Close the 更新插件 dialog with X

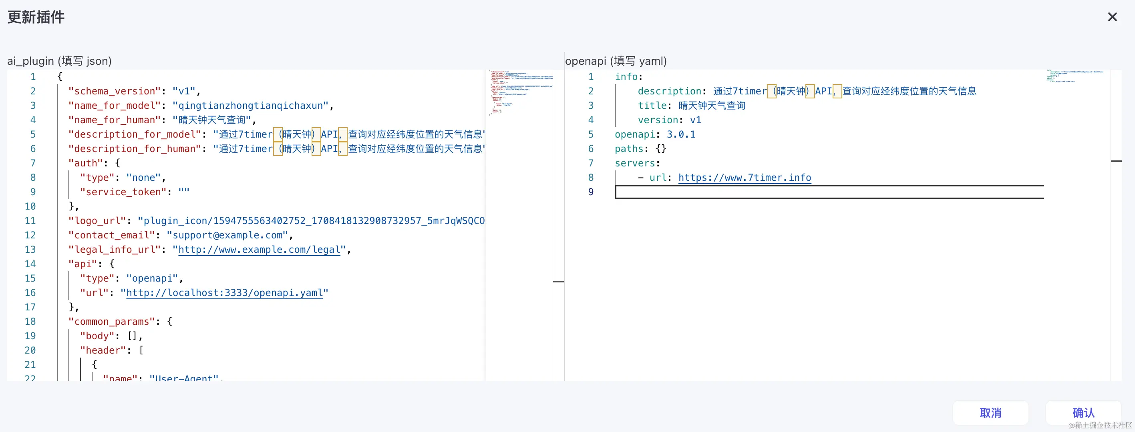[x=1112, y=17]
